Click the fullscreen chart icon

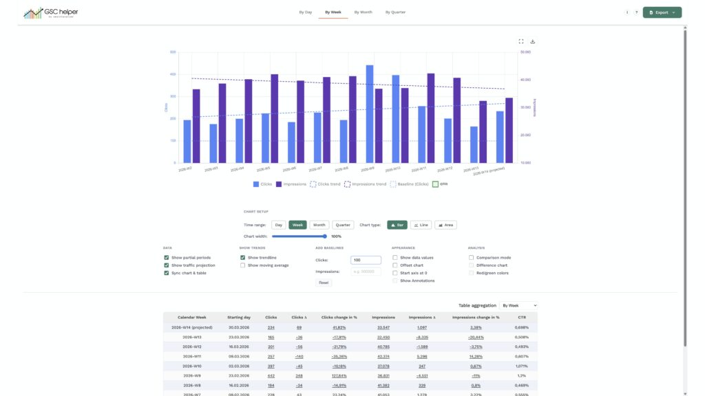(x=521, y=41)
